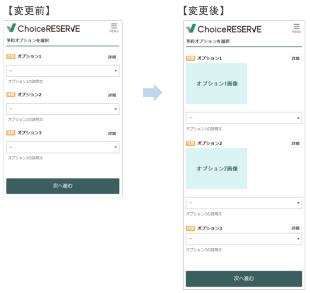The height and width of the screenshot is (293, 310).
Task: Click オプション3の説明文 text in the after screen
Action: pos(204,250)
